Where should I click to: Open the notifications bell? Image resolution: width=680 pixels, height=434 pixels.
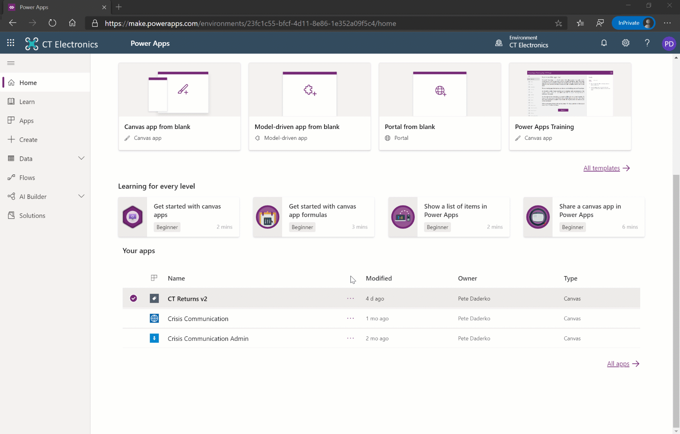point(604,43)
